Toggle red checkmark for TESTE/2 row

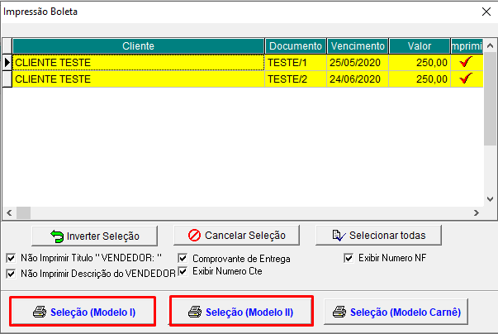(x=466, y=79)
